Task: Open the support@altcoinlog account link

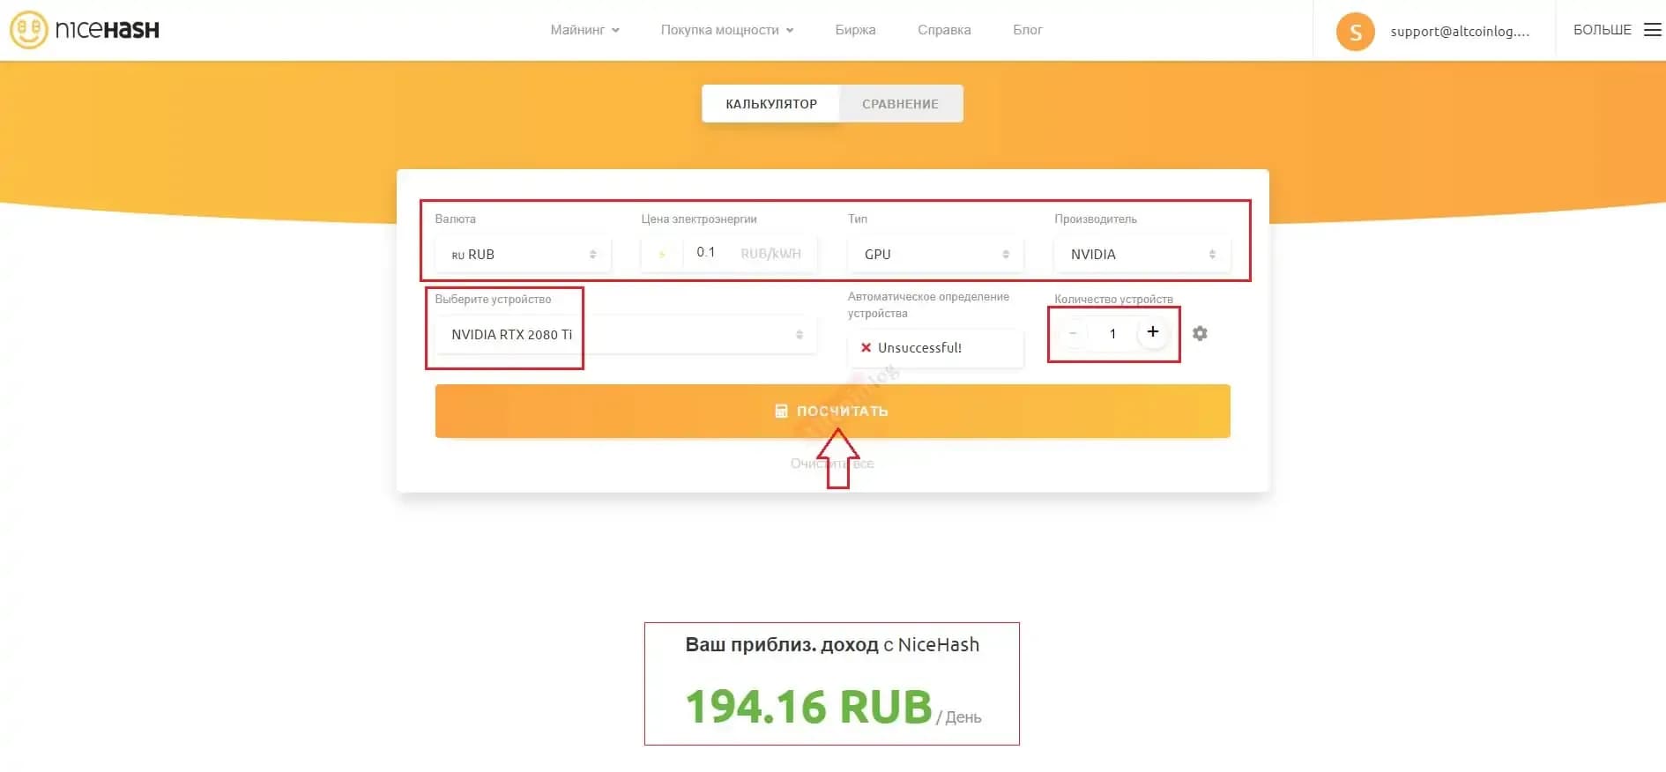Action: pos(1460,32)
